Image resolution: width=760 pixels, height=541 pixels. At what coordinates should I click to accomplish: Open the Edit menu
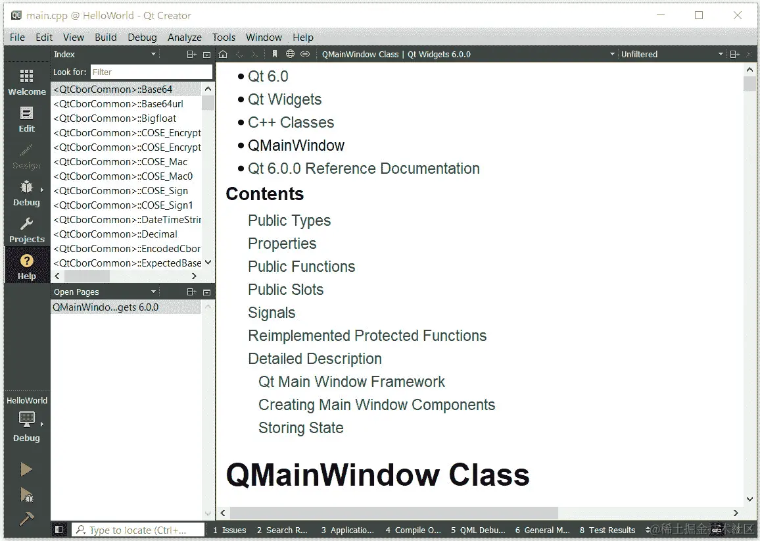pyautogui.click(x=43, y=38)
